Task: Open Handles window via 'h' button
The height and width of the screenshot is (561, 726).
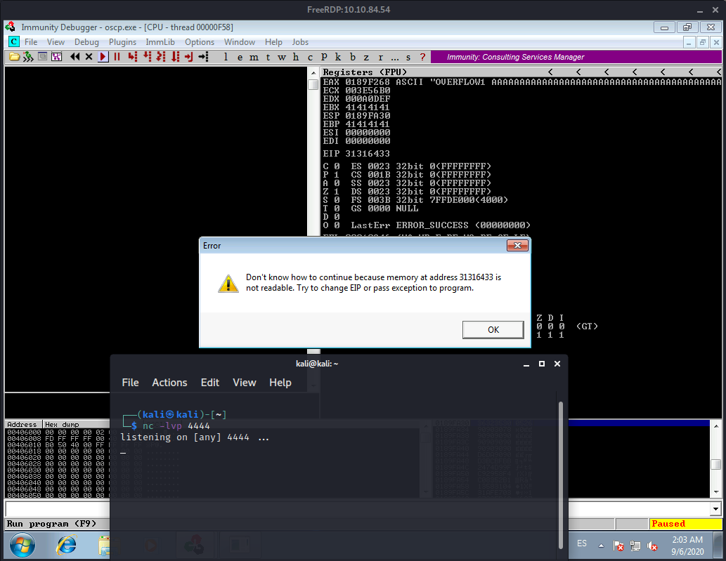Action: point(296,57)
